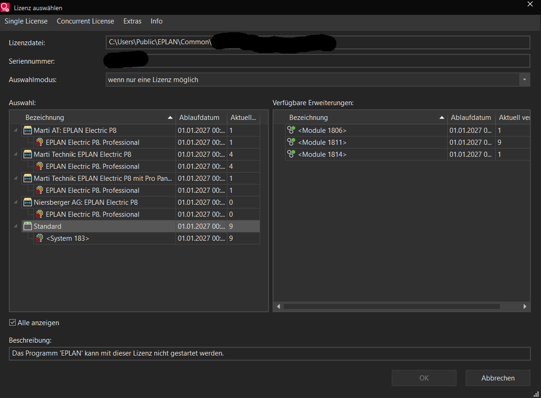Select the Standard license row
Screen dimensions: 541x398
tap(140, 226)
